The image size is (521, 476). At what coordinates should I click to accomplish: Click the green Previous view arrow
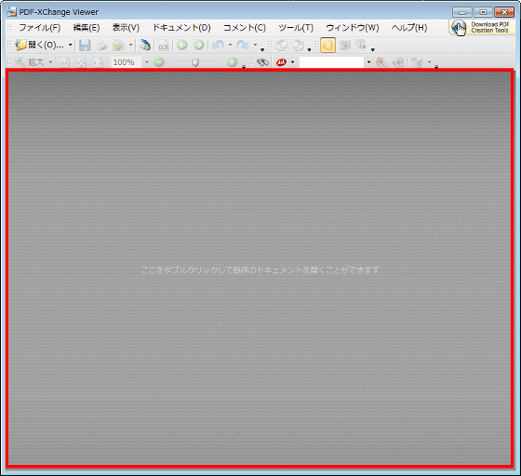[181, 45]
